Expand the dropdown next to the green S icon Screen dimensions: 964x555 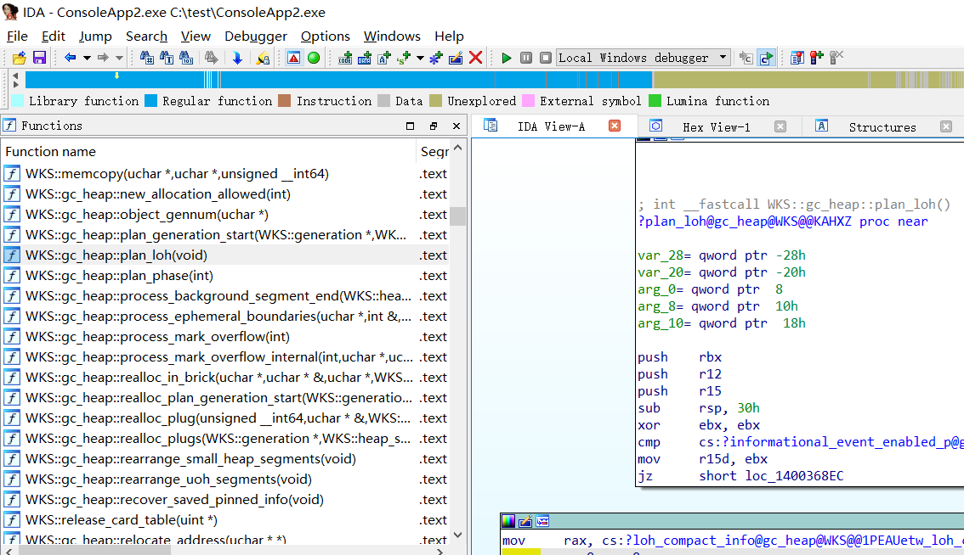pyautogui.click(x=420, y=58)
